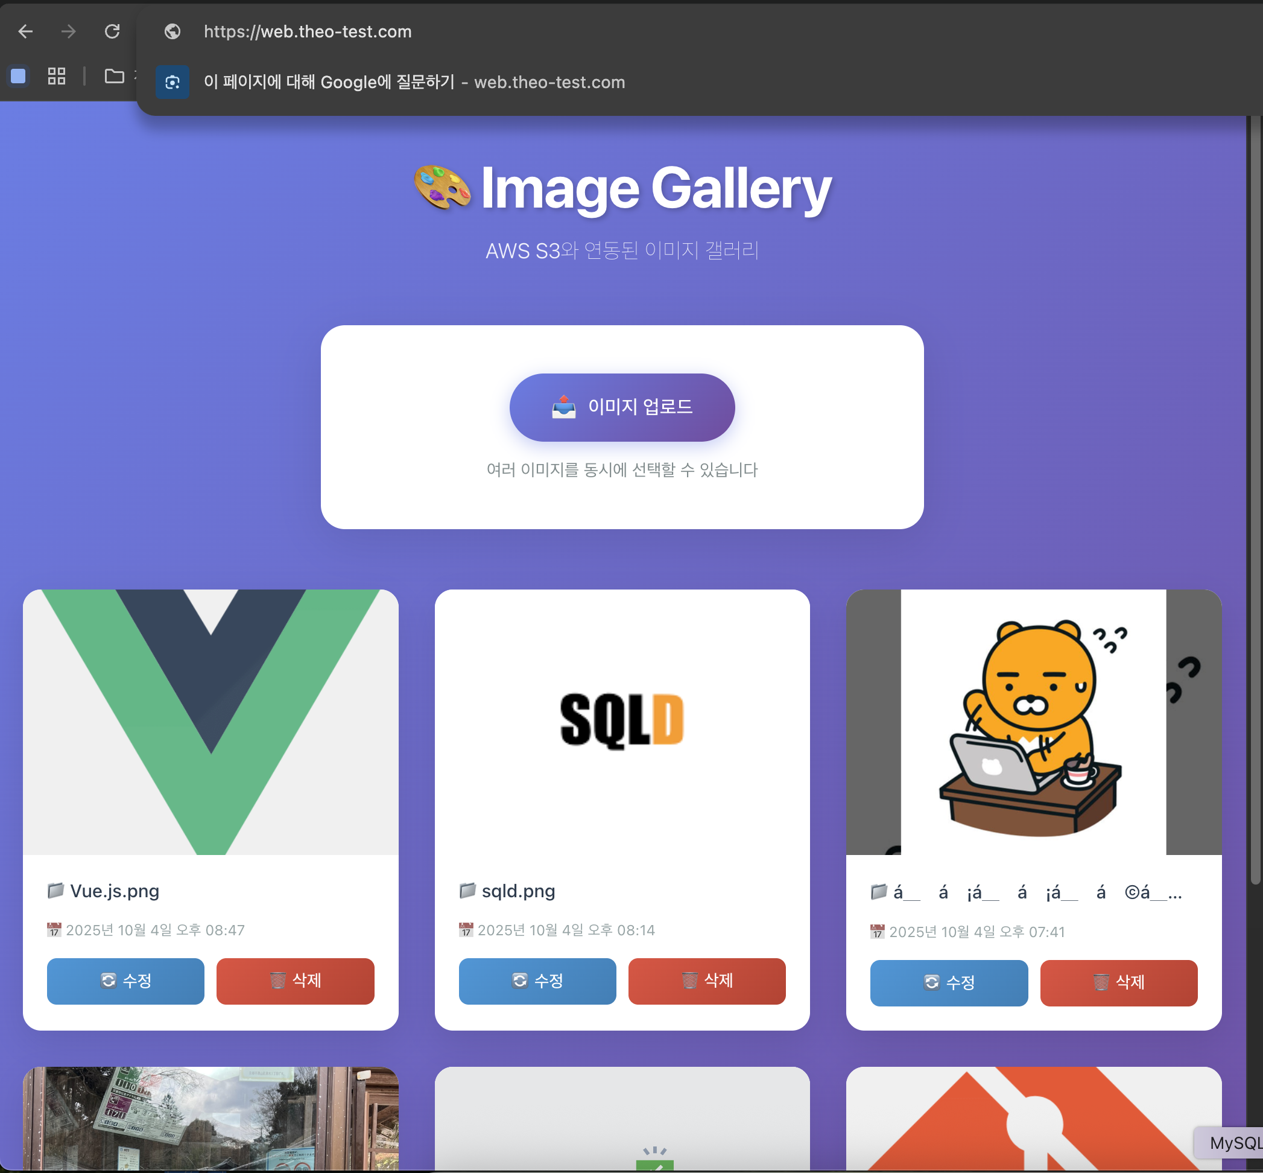The image size is (1263, 1173).
Task: Click 수정 button under sqld.png
Action: [537, 981]
